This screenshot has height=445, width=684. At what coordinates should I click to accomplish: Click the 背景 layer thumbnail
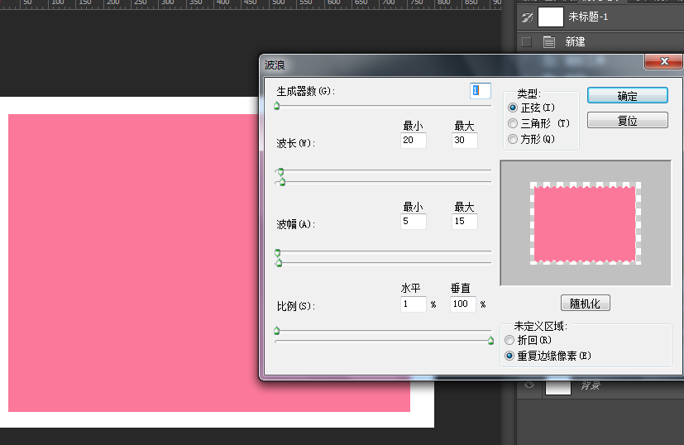tap(558, 387)
